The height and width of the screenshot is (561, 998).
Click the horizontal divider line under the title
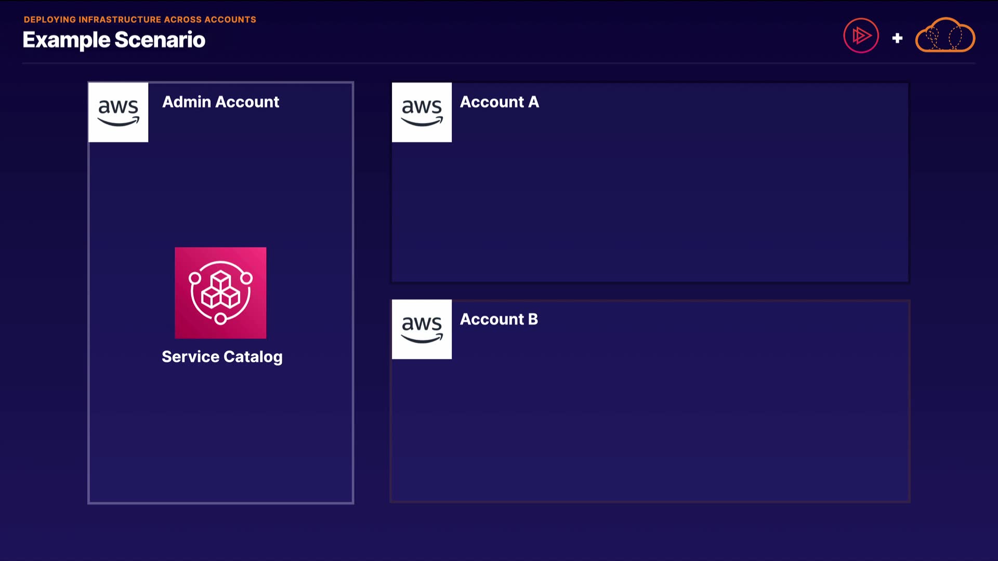[x=498, y=63]
